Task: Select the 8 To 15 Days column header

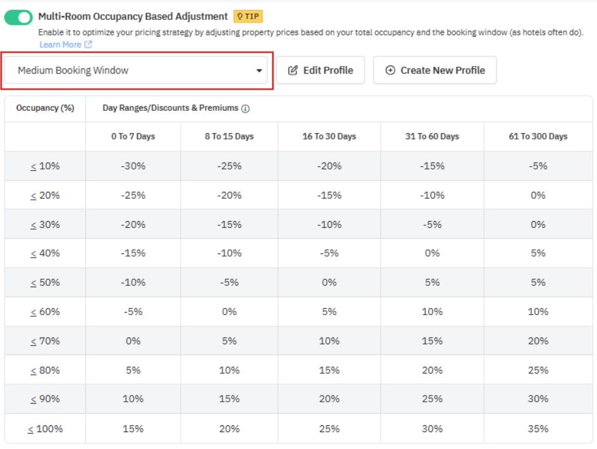Action: click(x=229, y=136)
